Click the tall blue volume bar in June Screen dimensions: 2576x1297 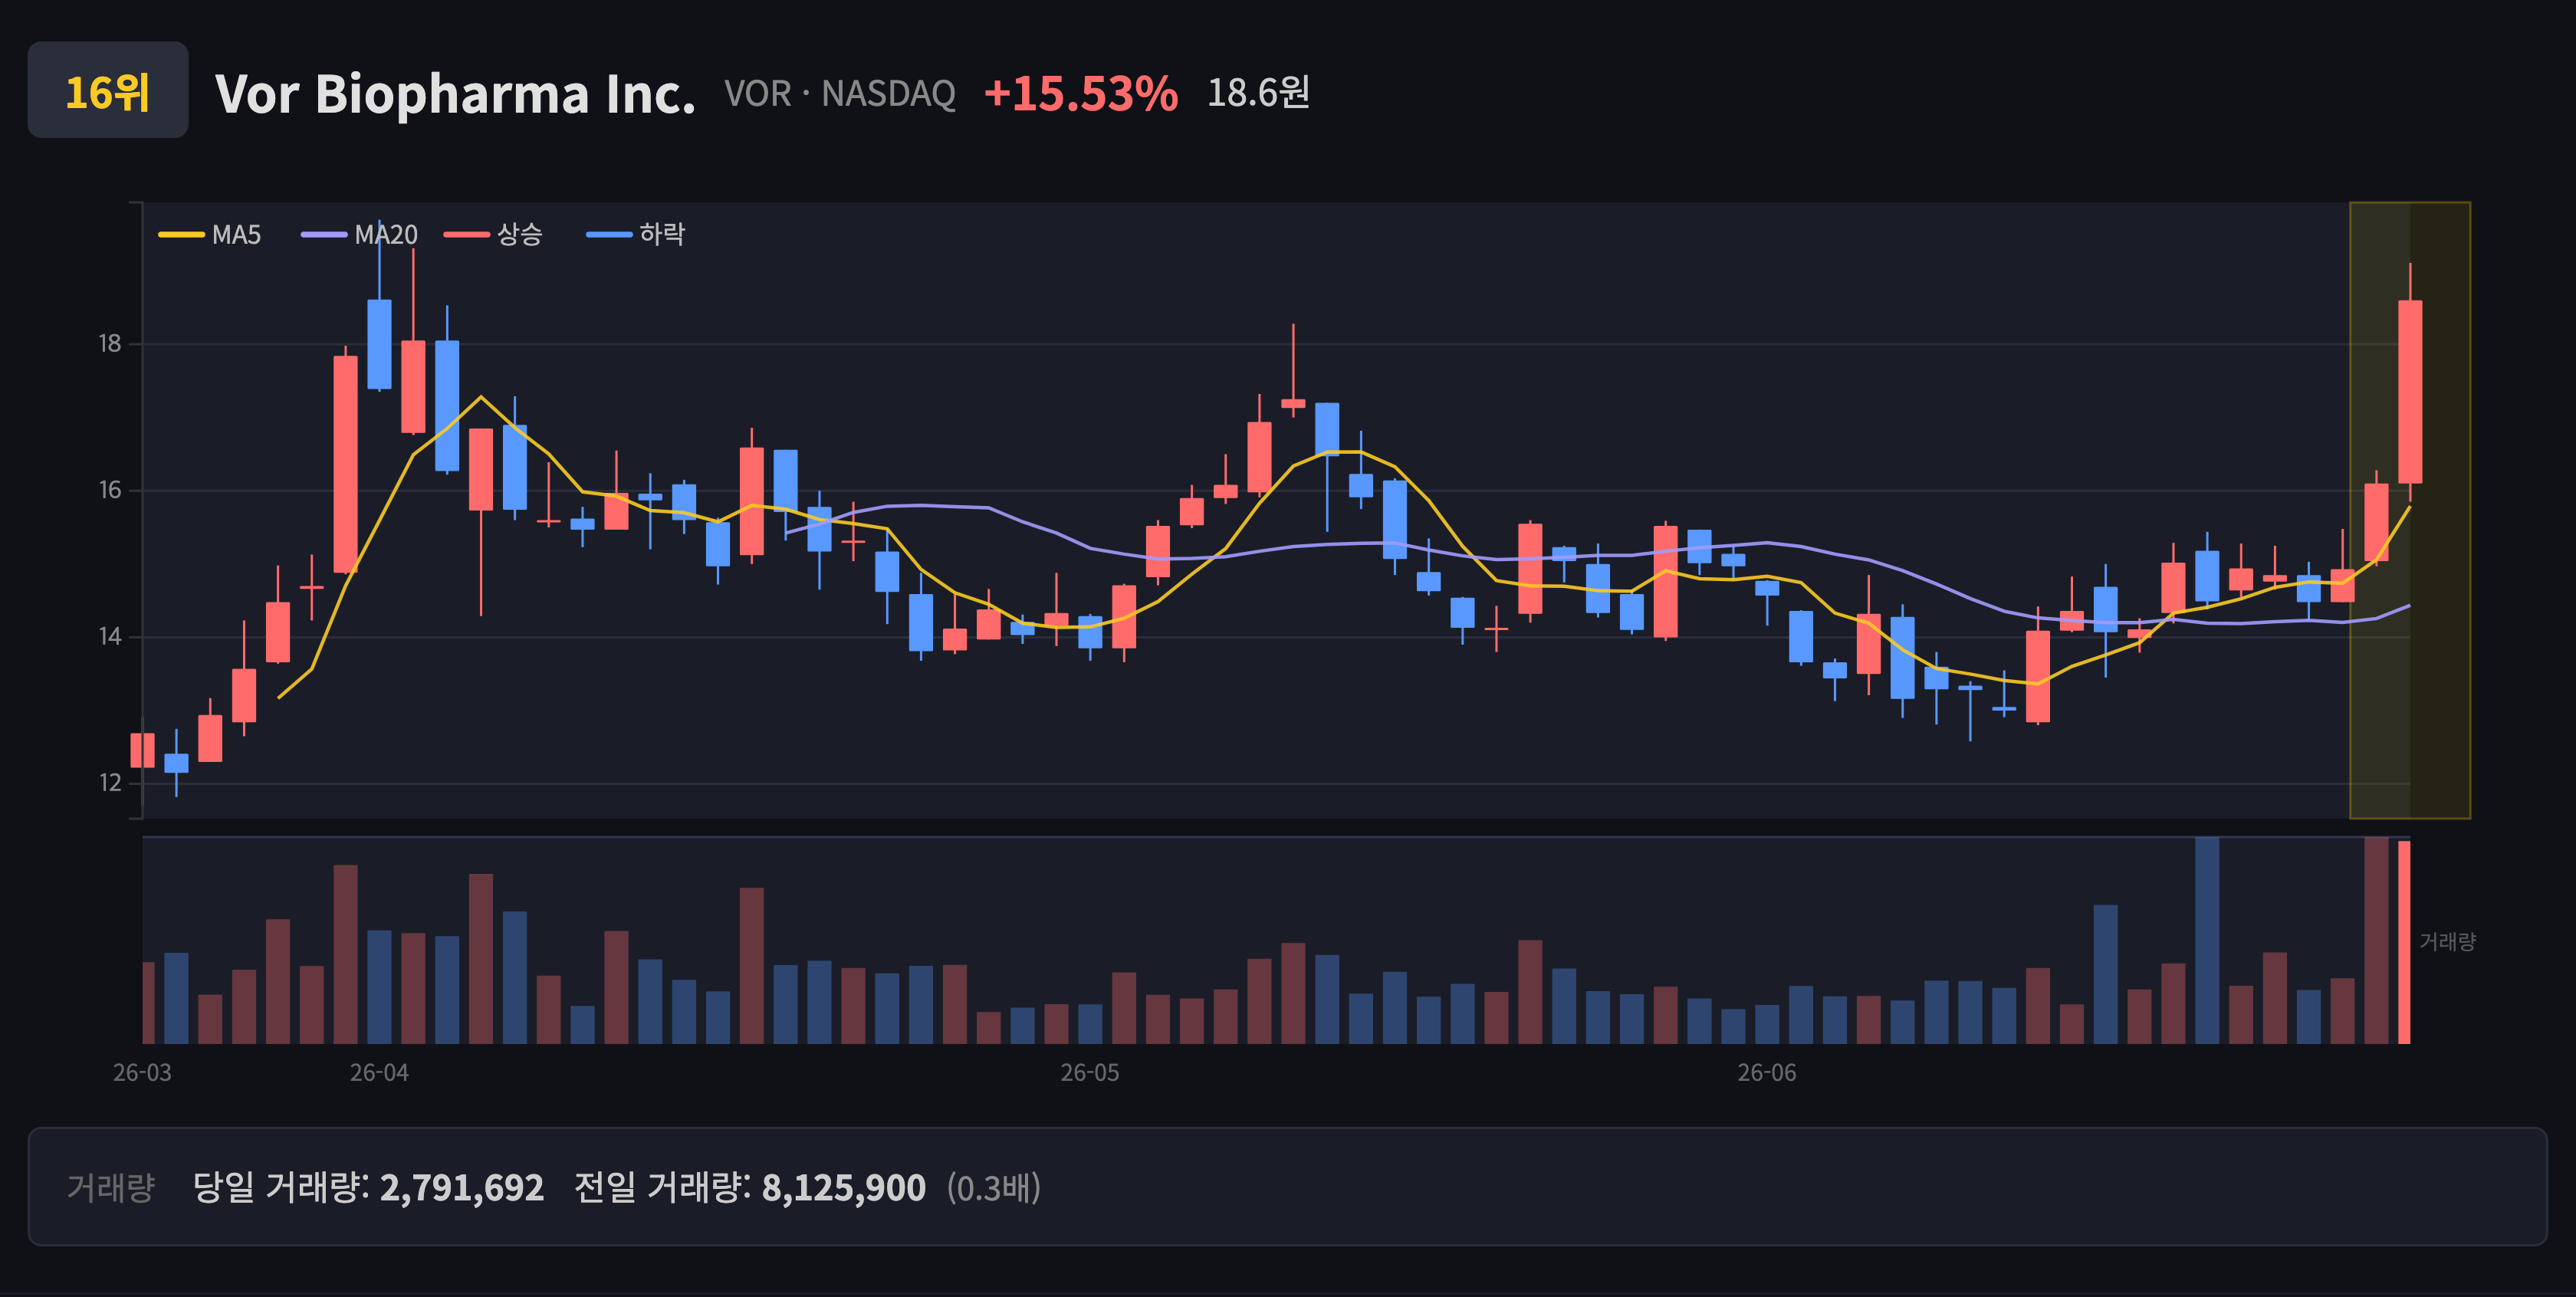pyautogui.click(x=2207, y=941)
